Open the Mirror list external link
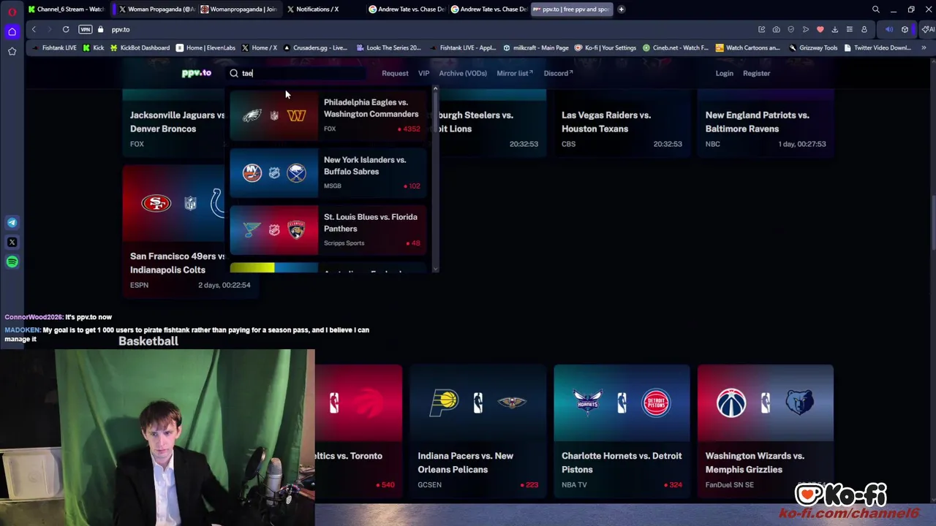Screen dimensions: 936x526 pyautogui.click(x=515, y=73)
